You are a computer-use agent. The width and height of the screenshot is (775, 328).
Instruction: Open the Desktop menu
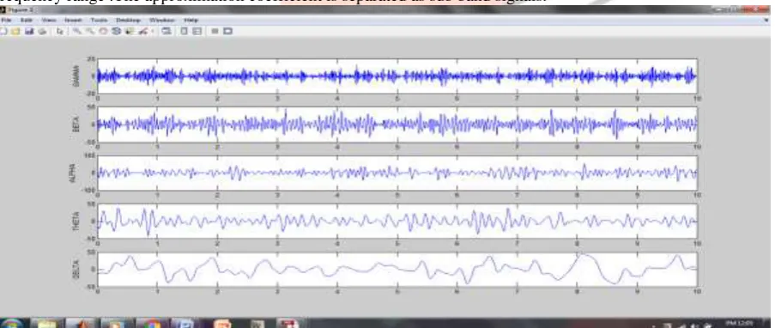coord(128,21)
